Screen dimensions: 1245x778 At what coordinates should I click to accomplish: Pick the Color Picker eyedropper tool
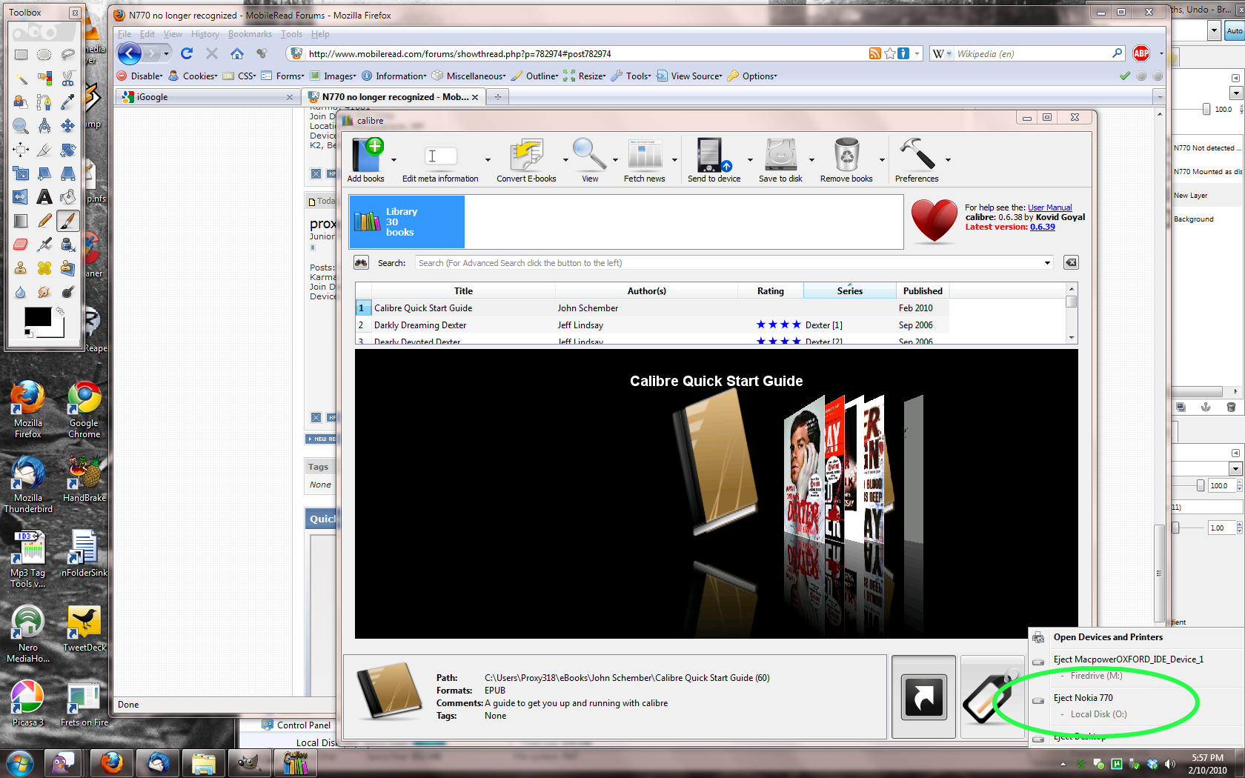[68, 102]
